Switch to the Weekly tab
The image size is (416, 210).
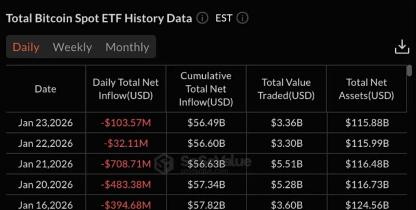tap(72, 47)
